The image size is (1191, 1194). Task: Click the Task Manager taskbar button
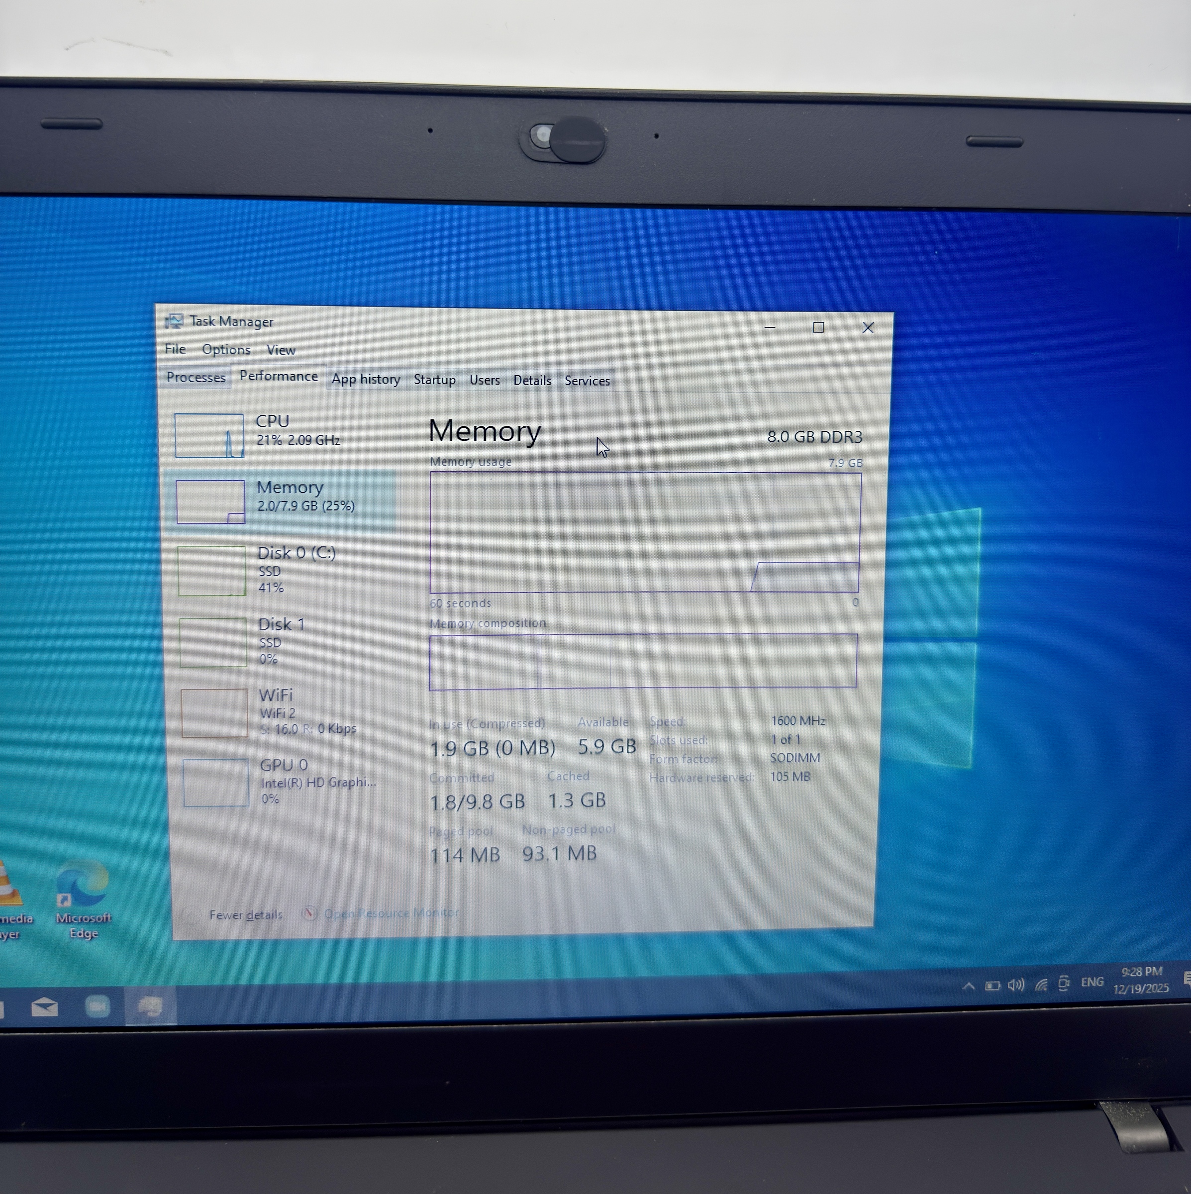click(x=150, y=1006)
